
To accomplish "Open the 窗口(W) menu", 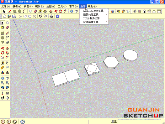I will [x=73, y=6].
